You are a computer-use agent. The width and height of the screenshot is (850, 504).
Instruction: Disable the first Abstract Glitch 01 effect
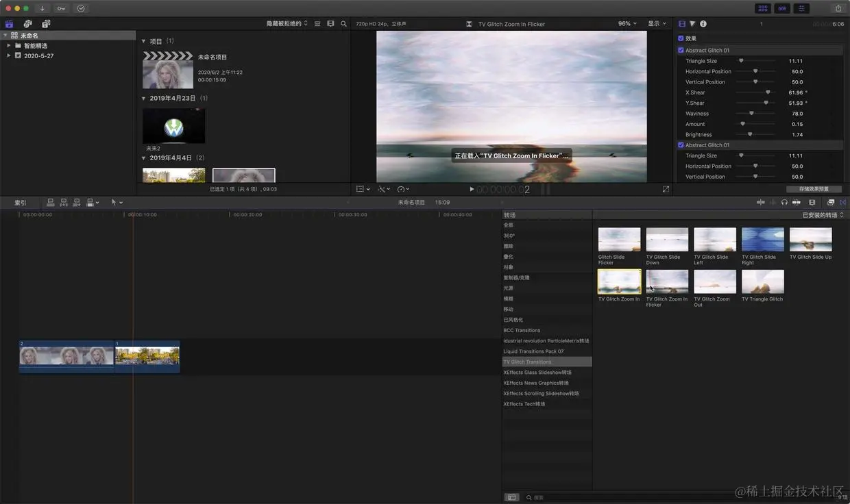coord(681,50)
